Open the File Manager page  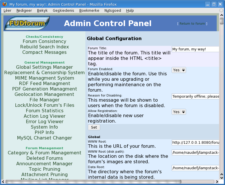(44, 100)
